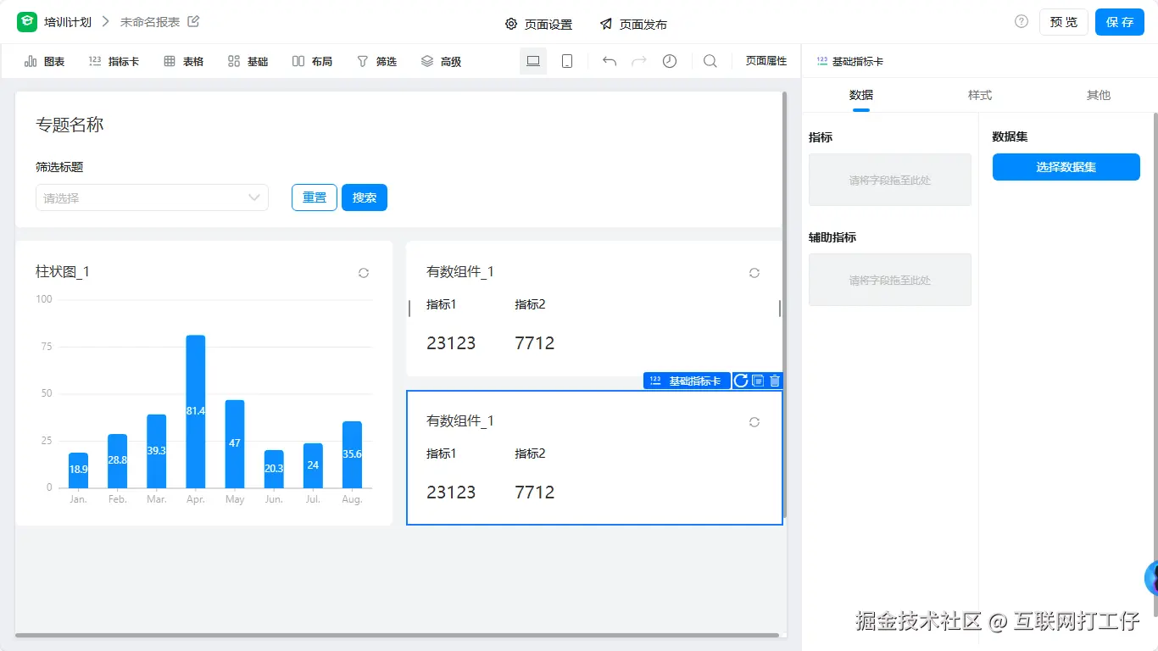Open the history clock icon
Viewport: 1158px width, 651px height.
pyautogui.click(x=670, y=61)
